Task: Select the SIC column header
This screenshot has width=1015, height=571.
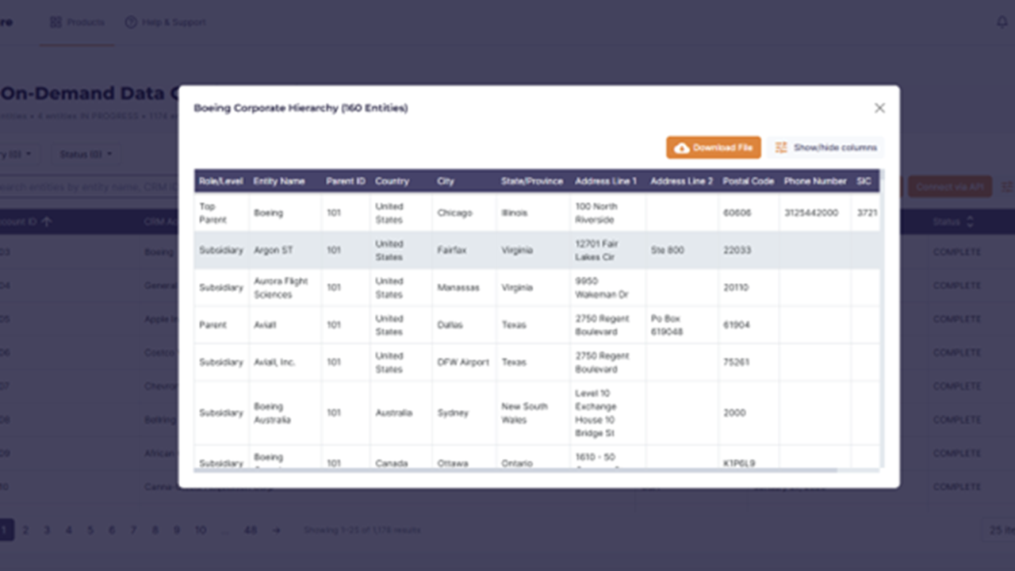Action: coord(864,181)
